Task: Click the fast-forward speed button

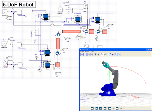Action: tap(117, 108)
